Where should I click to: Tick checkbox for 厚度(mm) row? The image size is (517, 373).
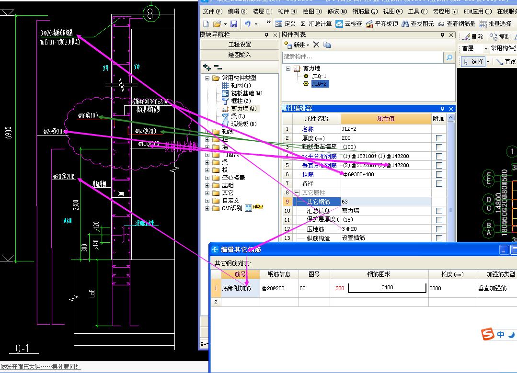tap(439, 138)
